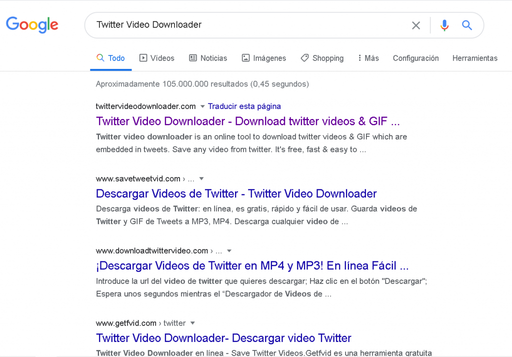Image resolution: width=512 pixels, height=357 pixels.
Task: Open Twitter Video Downloader- Descargar video Twitter result
Action: pos(223,338)
